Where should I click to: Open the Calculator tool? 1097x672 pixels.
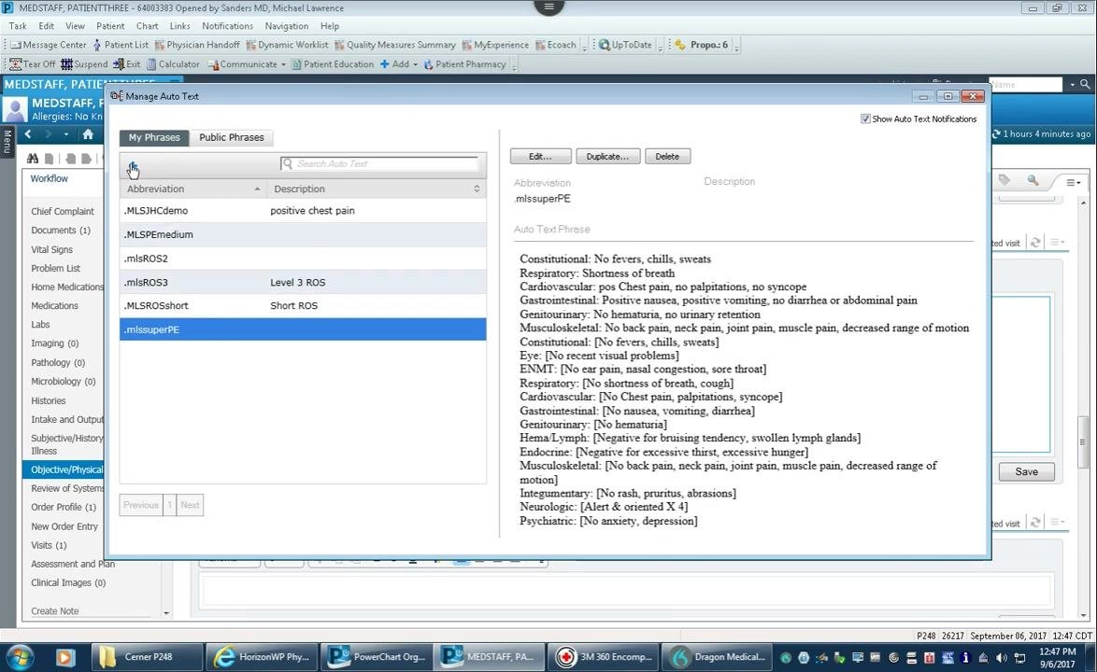[173, 64]
